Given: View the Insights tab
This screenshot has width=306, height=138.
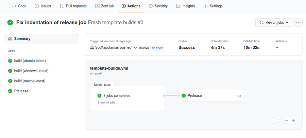Looking at the screenshot, I should [x=185, y=6].
